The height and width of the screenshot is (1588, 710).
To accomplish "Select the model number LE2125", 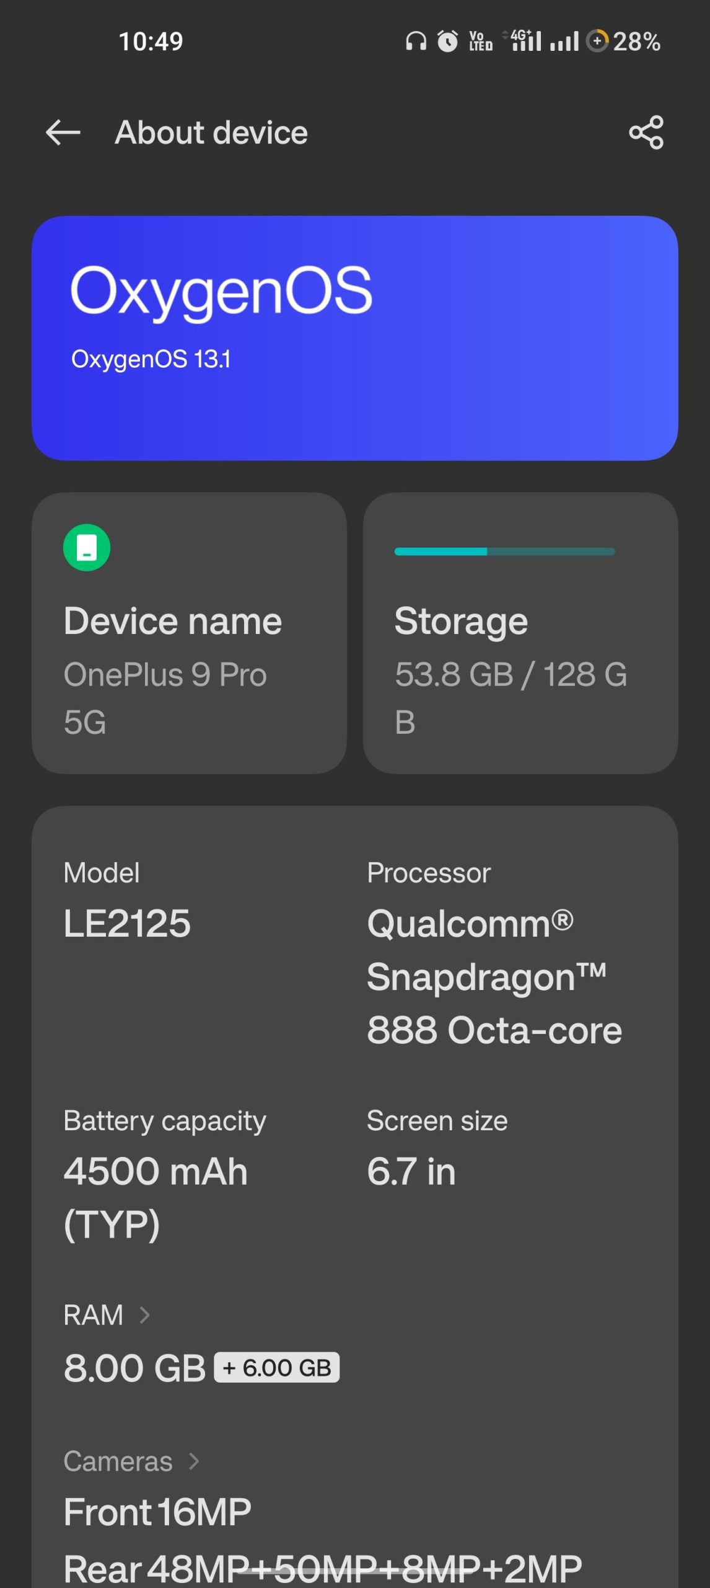I will coord(128,922).
